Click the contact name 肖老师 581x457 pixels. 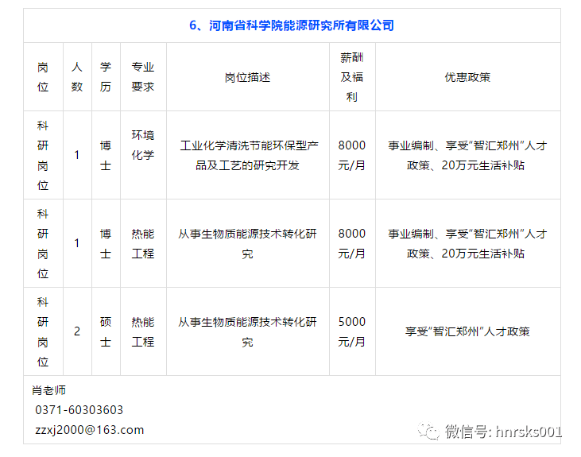pos(48,390)
